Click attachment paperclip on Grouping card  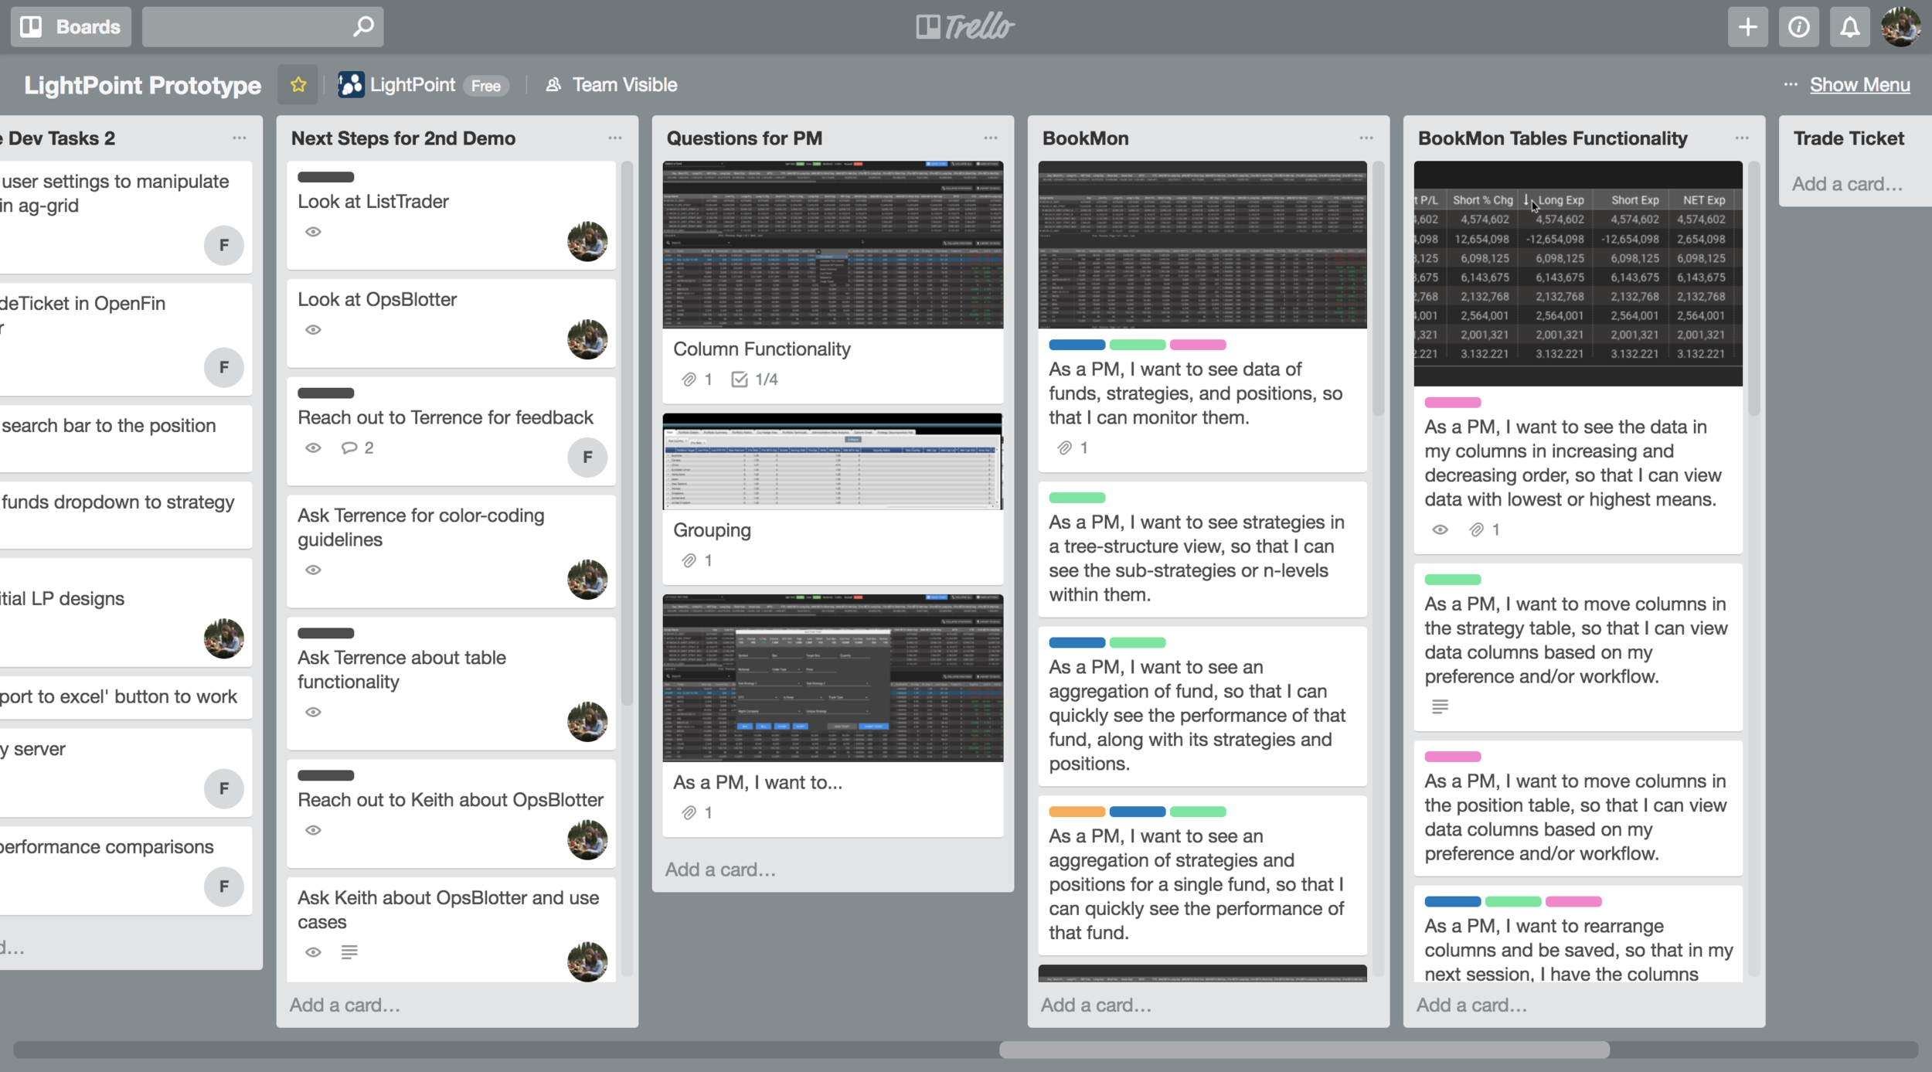(x=689, y=561)
